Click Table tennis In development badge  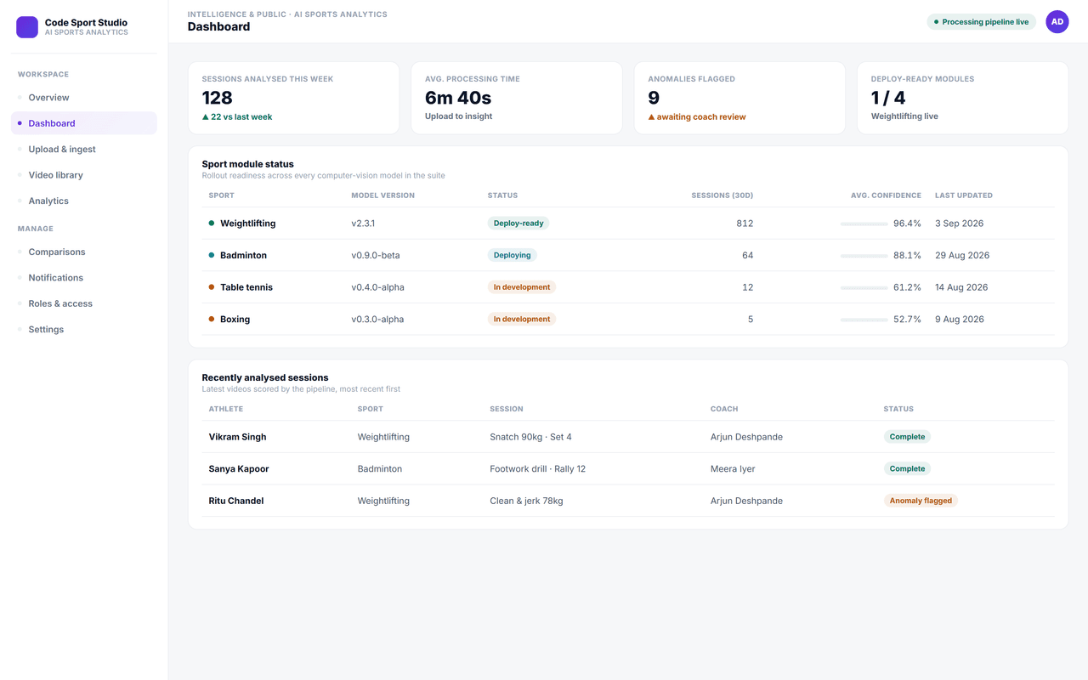(x=522, y=287)
